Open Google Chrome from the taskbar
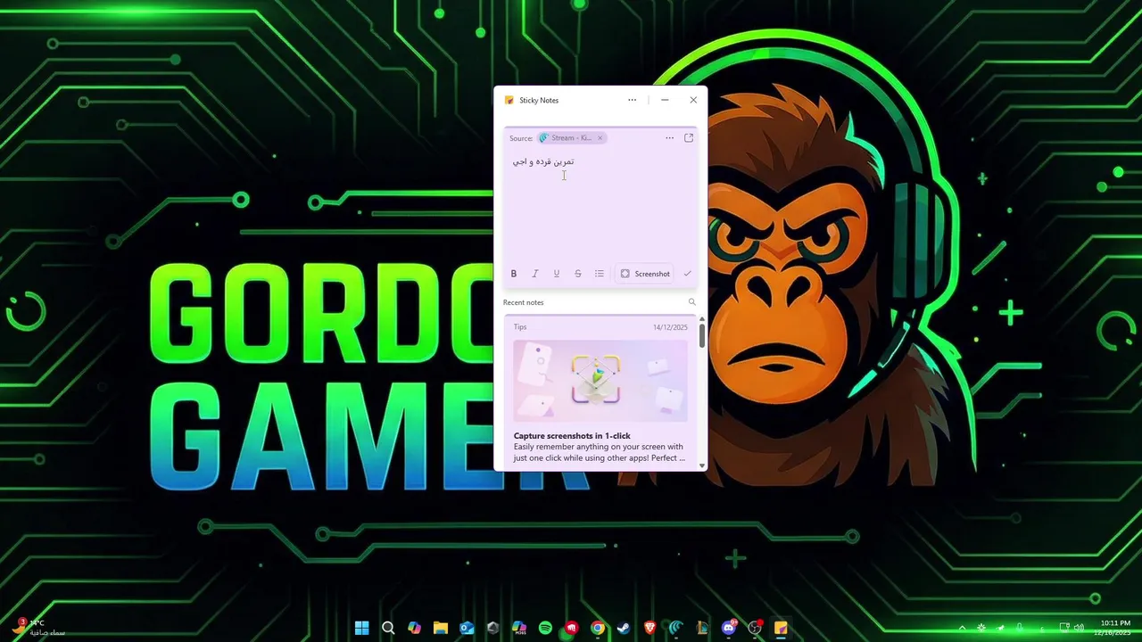Viewport: 1142px width, 642px height. coord(598,628)
